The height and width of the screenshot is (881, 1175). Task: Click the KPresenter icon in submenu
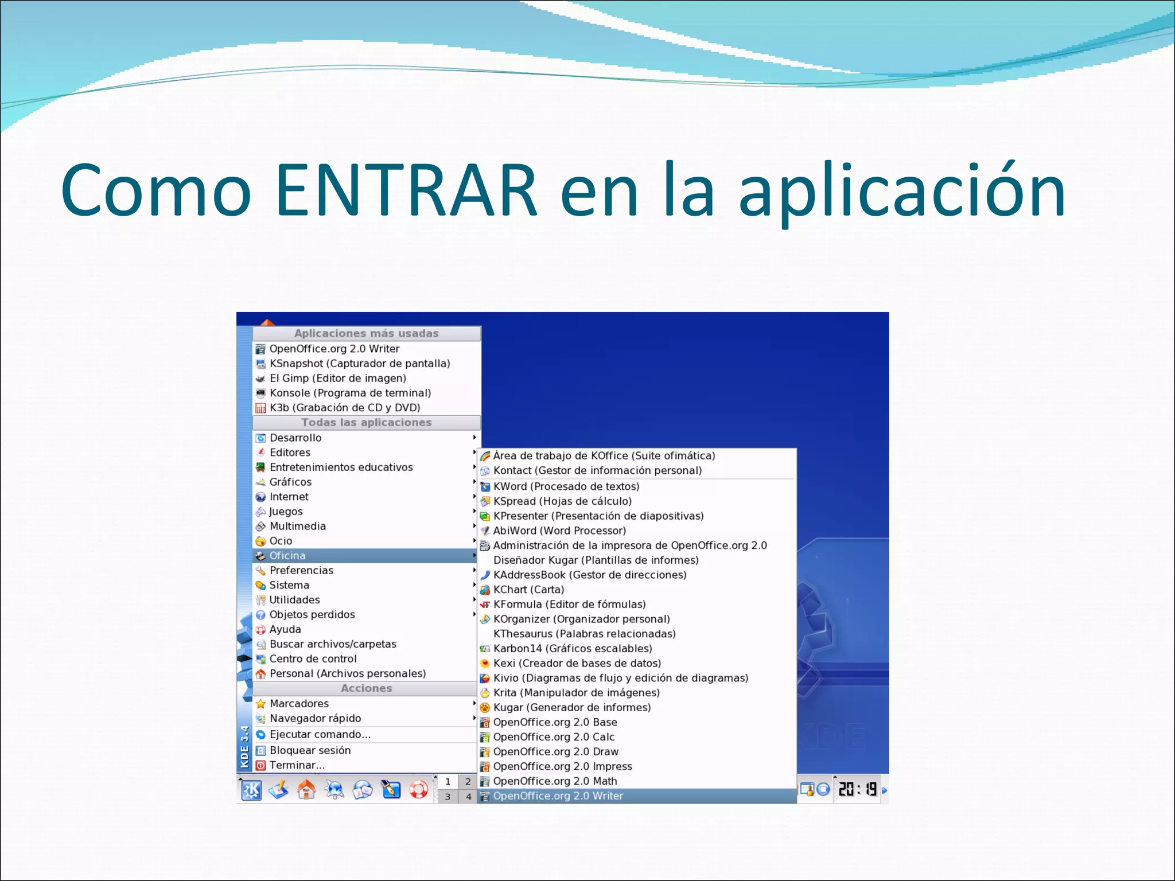tap(485, 516)
